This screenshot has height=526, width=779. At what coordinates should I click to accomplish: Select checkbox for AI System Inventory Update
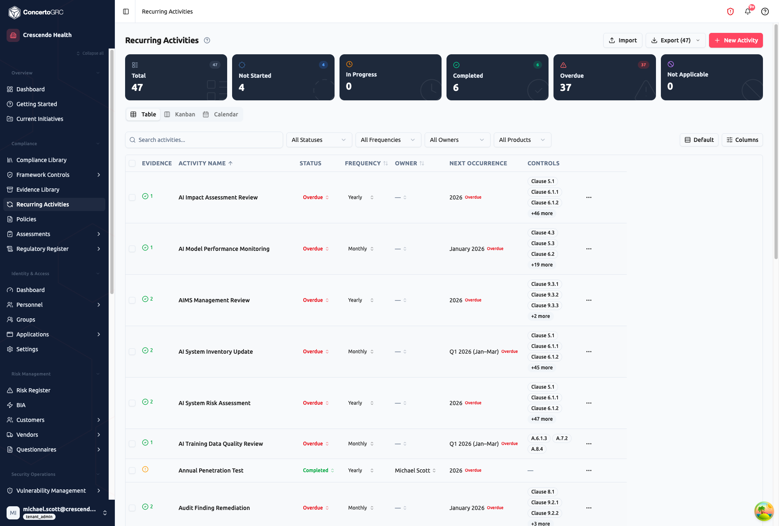(x=132, y=352)
